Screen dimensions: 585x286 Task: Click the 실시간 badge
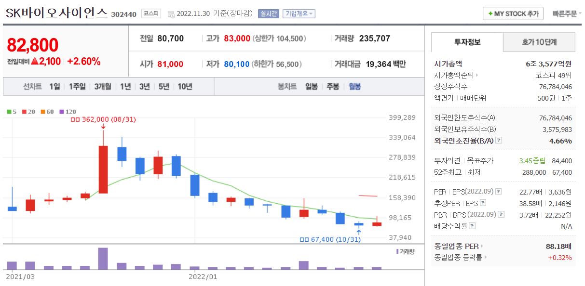(x=268, y=13)
